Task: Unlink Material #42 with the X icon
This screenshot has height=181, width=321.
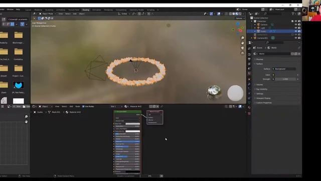Action: pyautogui.click(x=157, y=107)
